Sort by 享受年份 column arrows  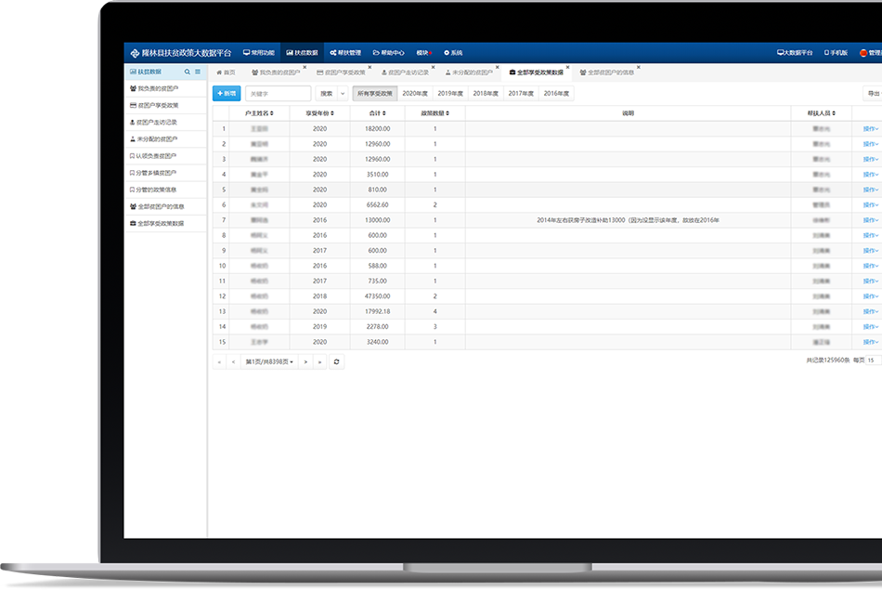point(332,113)
